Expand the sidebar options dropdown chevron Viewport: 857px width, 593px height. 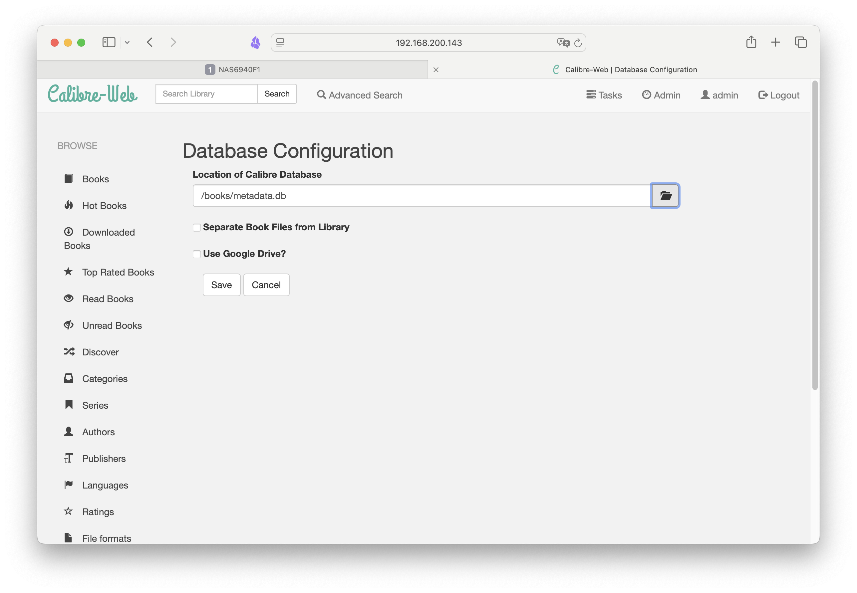(x=127, y=42)
